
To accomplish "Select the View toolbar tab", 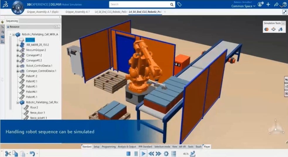I will coord(175,146).
